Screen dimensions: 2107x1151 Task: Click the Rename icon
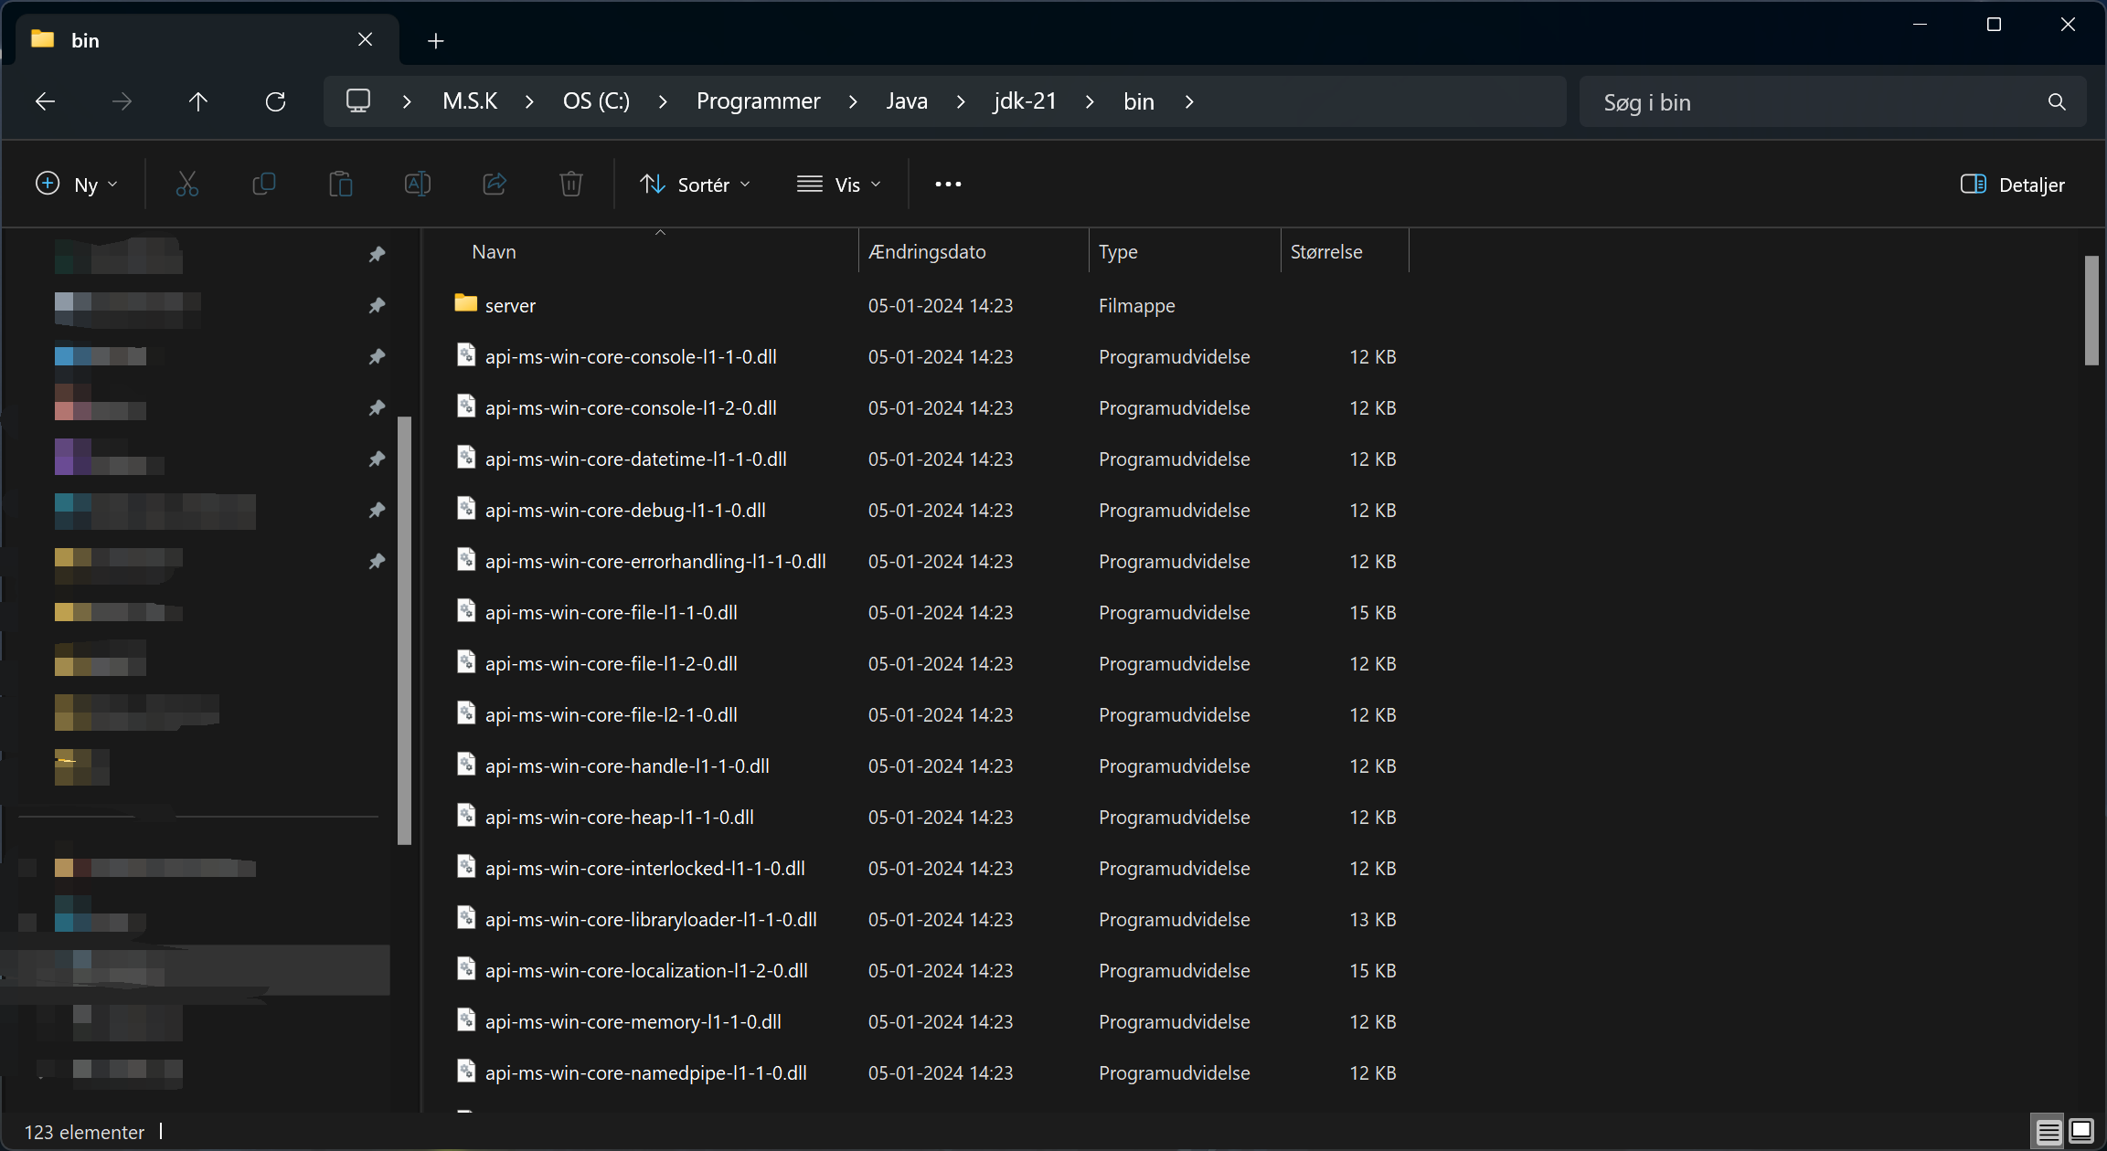pyautogui.click(x=418, y=185)
